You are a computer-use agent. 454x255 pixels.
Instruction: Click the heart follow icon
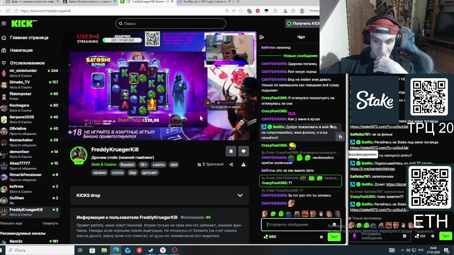(243, 151)
